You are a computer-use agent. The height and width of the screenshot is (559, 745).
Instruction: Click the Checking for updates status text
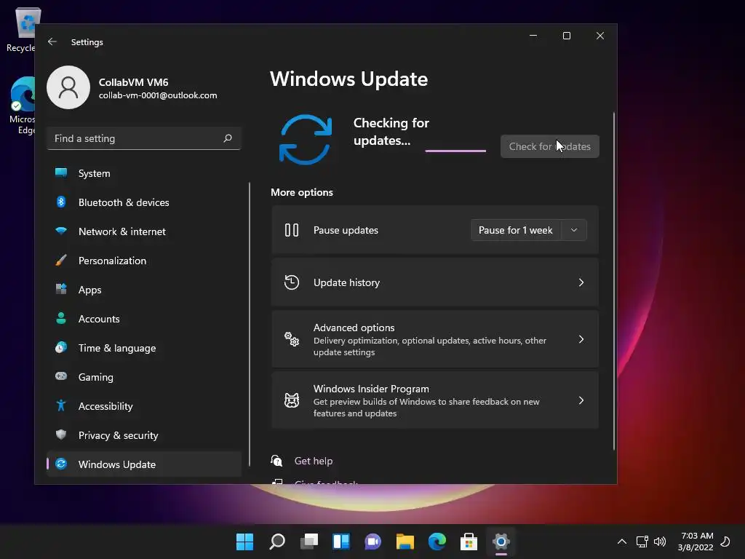coord(391,132)
